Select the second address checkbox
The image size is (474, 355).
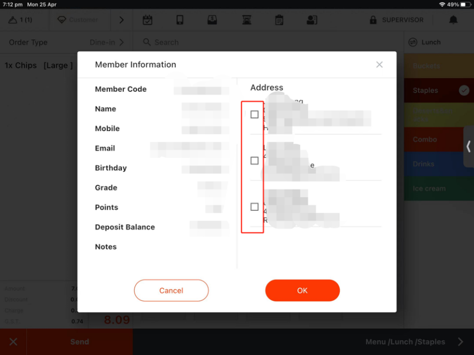(254, 161)
